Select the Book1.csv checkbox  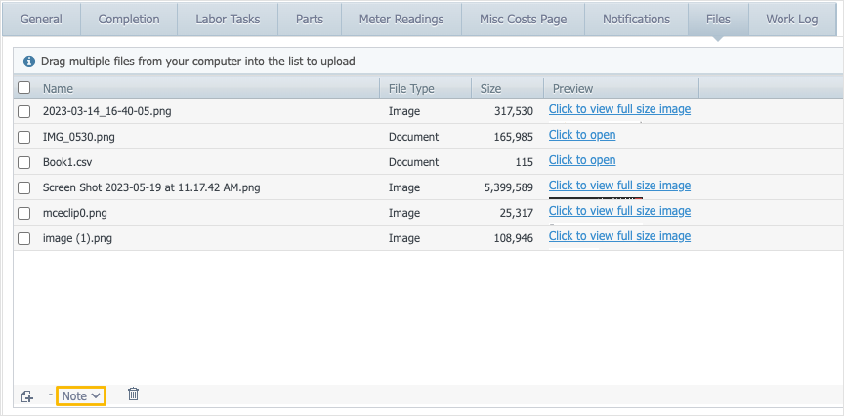[24, 162]
